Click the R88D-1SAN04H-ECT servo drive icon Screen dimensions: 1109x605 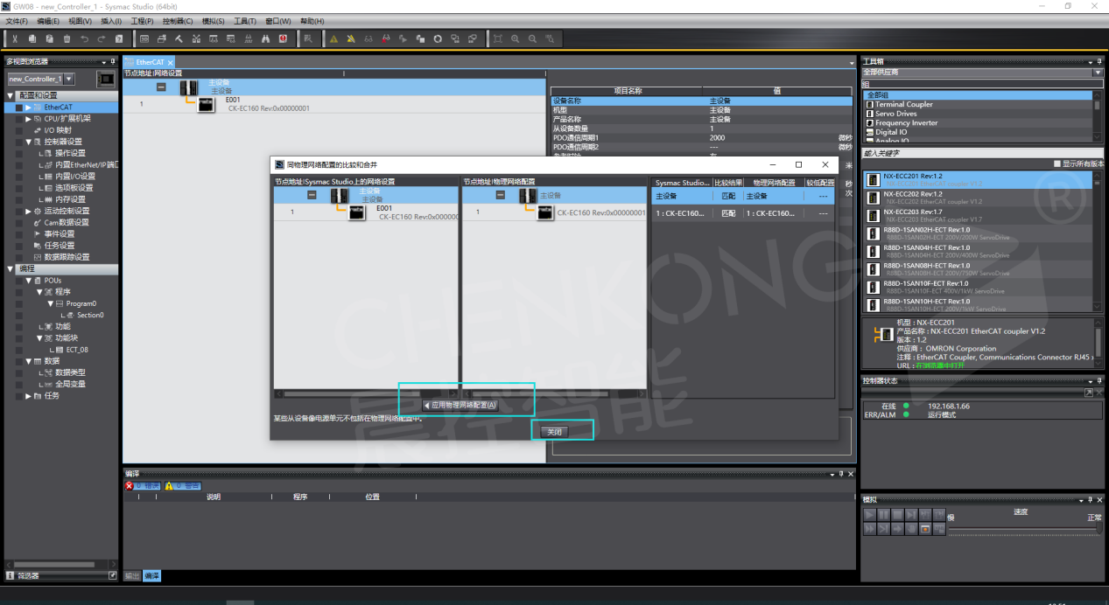point(873,251)
